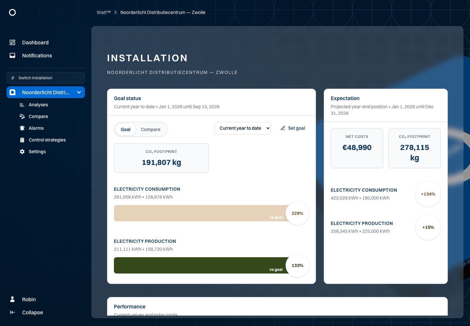Click the 229% badge on the consumption bar
This screenshot has height=326, width=470.
click(297, 213)
